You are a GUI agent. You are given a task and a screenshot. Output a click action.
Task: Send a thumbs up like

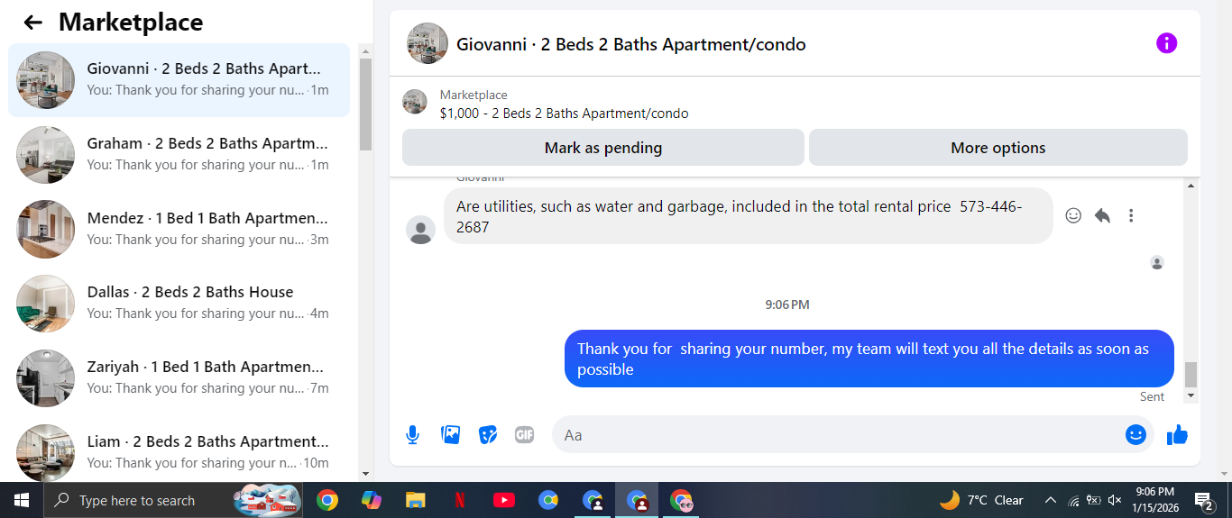(1177, 435)
